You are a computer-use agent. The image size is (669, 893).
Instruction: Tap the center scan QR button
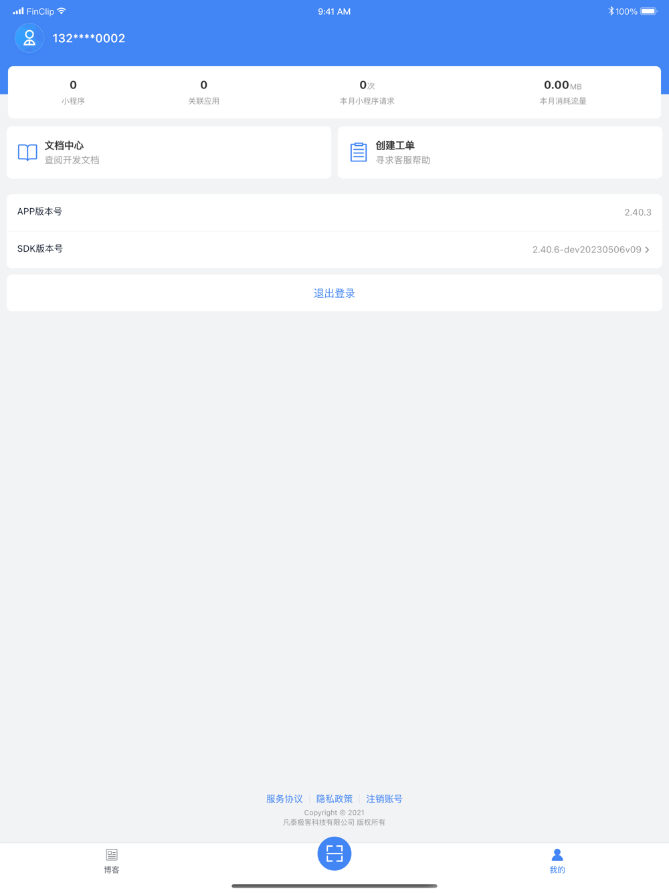click(334, 854)
